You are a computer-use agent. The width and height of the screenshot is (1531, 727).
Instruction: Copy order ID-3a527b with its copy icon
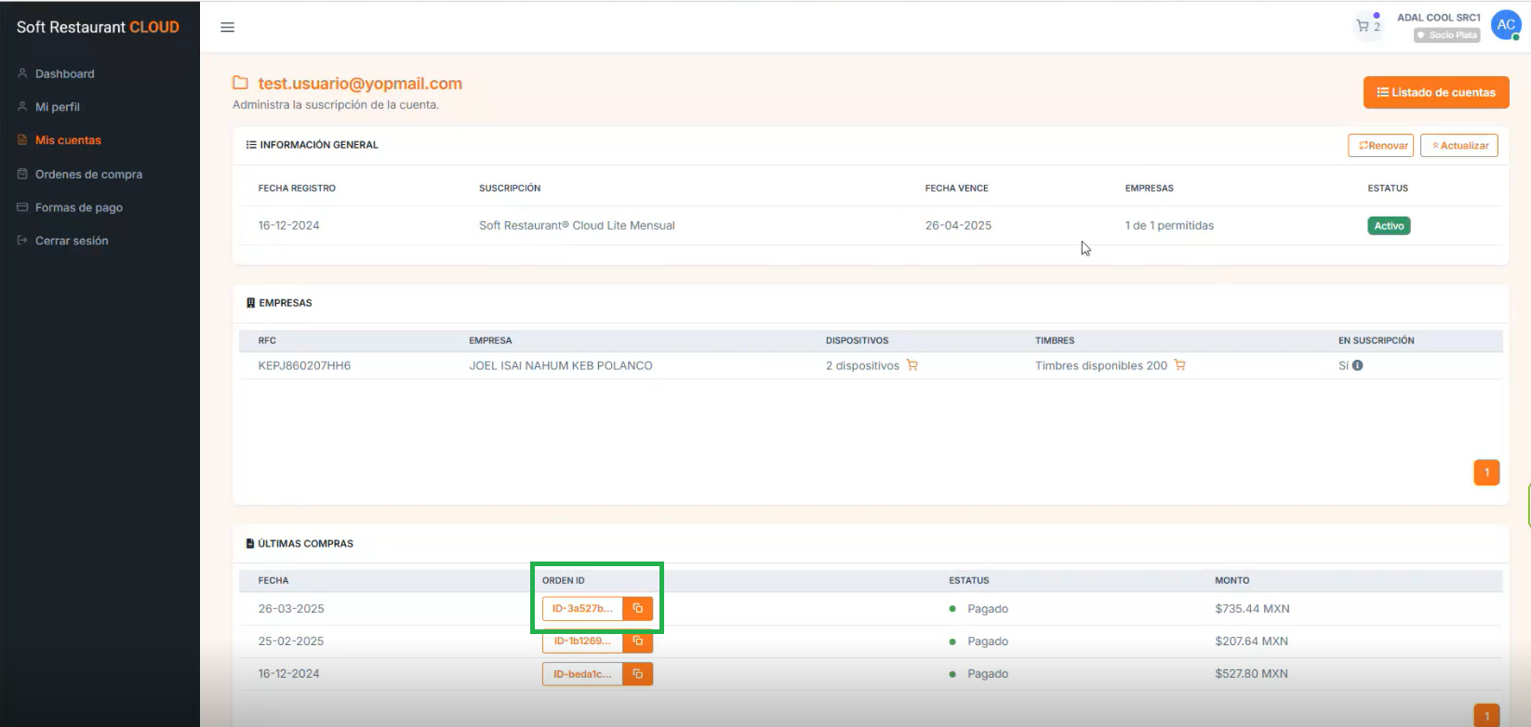(x=638, y=609)
